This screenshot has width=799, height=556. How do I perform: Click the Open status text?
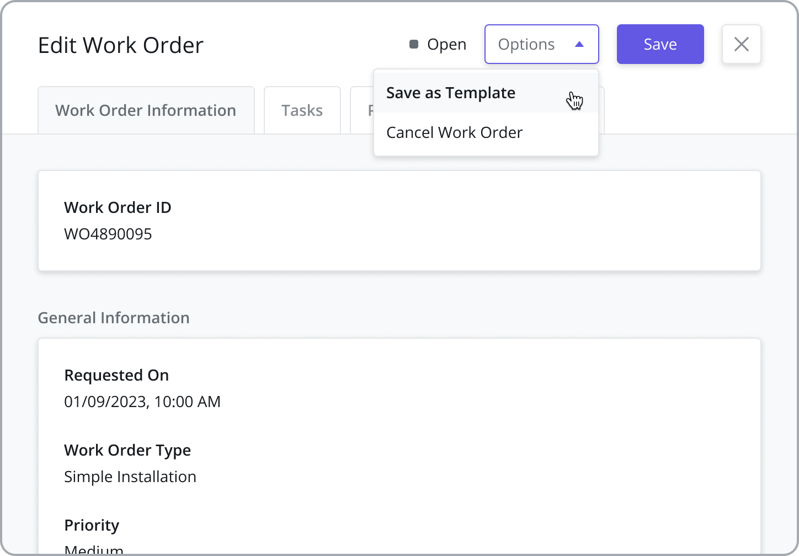pos(446,44)
